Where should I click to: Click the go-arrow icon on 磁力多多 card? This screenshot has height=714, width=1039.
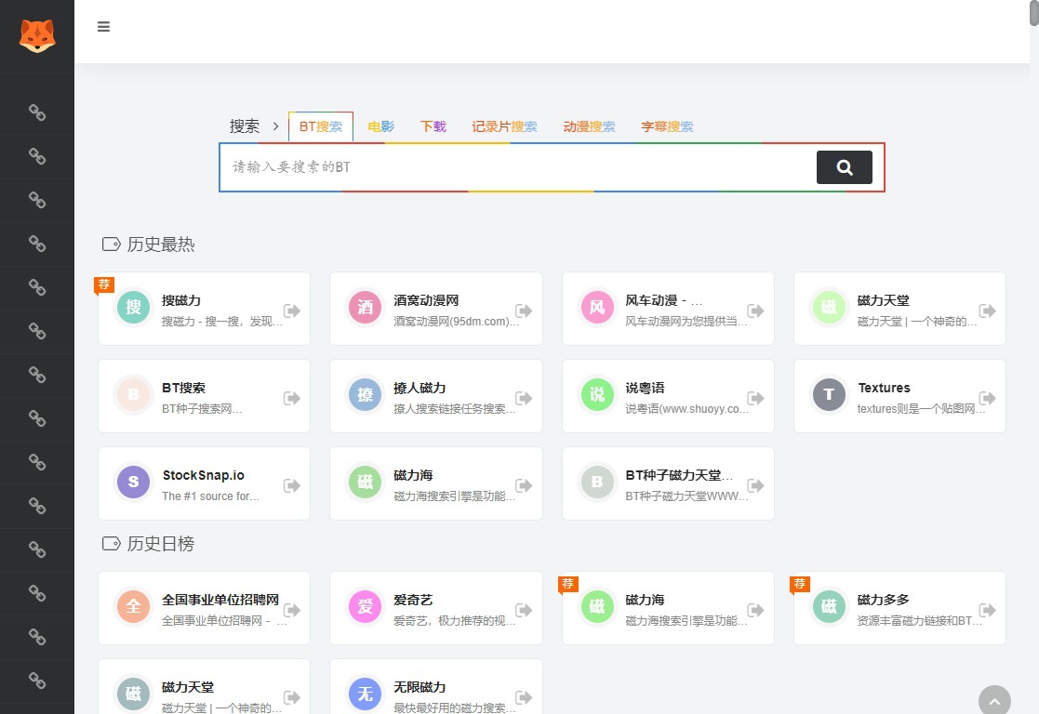click(987, 610)
